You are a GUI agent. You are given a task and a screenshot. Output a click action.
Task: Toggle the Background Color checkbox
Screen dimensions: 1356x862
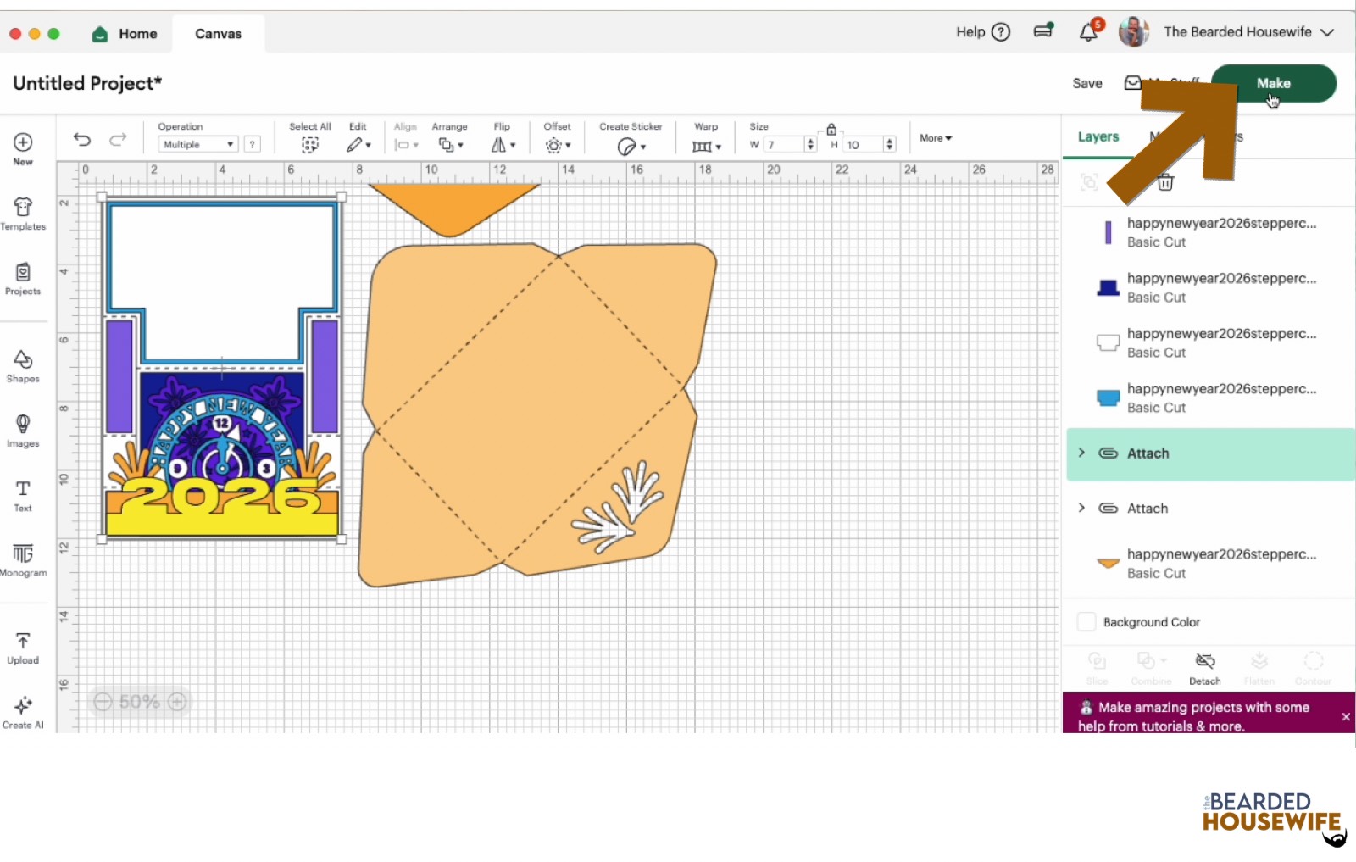1086,621
